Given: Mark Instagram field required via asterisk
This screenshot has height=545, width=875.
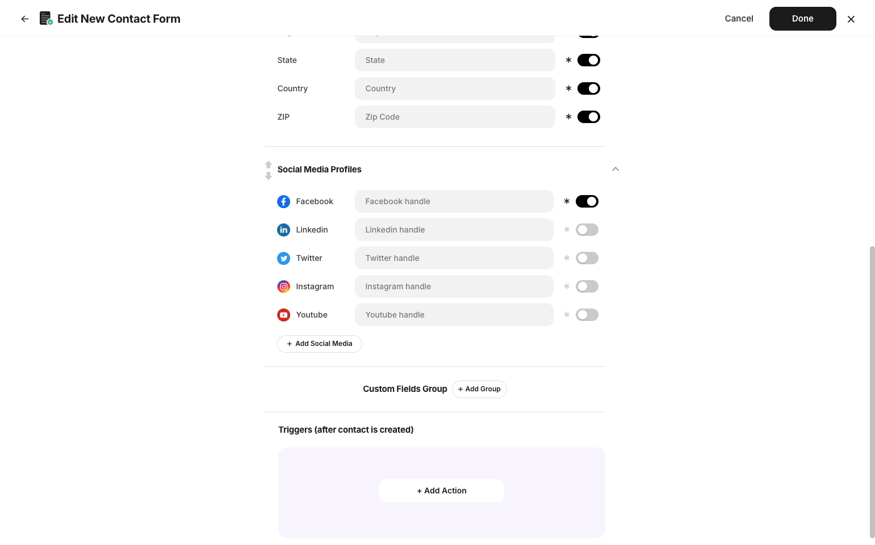Looking at the screenshot, I should (567, 286).
